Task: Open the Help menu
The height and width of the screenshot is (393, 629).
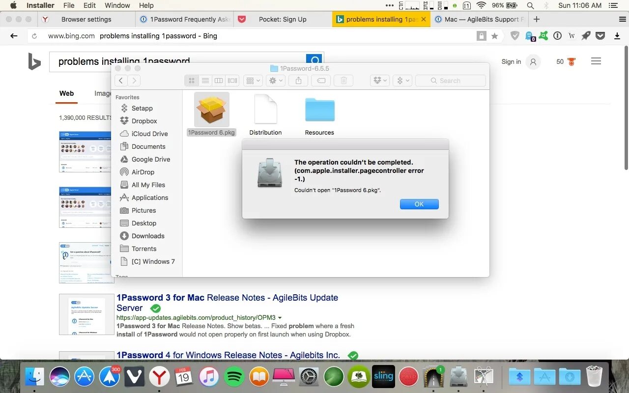Action: [146, 5]
